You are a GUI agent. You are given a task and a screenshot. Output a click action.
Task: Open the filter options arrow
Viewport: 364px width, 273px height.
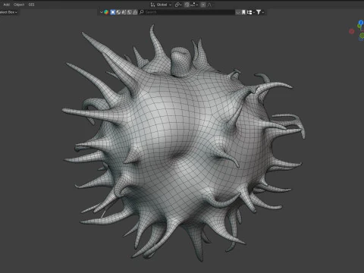[263, 12]
